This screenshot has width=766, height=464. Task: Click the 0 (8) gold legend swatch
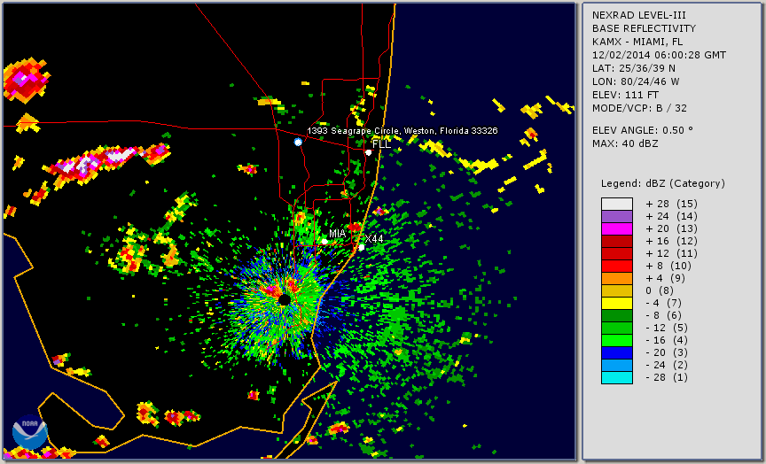tap(617, 290)
